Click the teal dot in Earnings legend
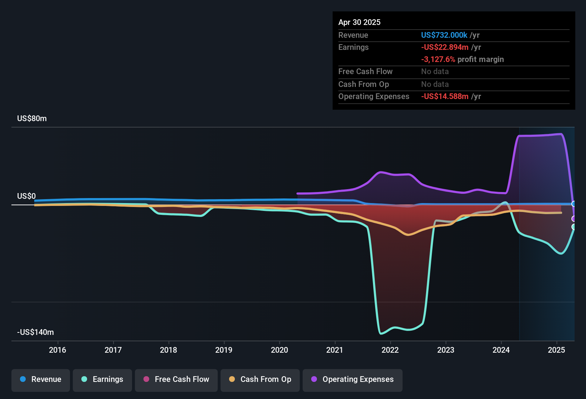The height and width of the screenshot is (399, 586). pyautogui.click(x=84, y=379)
